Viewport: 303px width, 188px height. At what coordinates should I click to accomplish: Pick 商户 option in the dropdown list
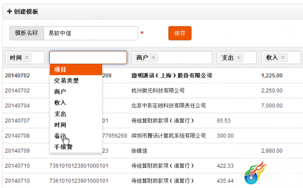(76, 91)
